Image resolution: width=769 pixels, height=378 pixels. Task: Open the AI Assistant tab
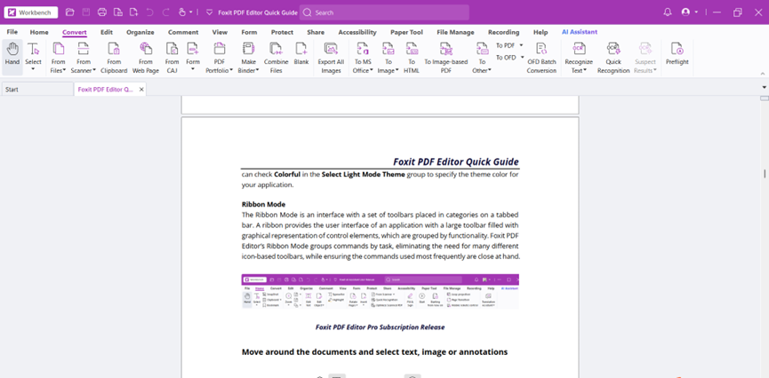(580, 32)
